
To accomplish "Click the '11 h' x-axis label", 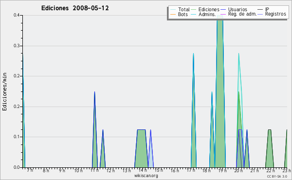I will coord(94,170).
